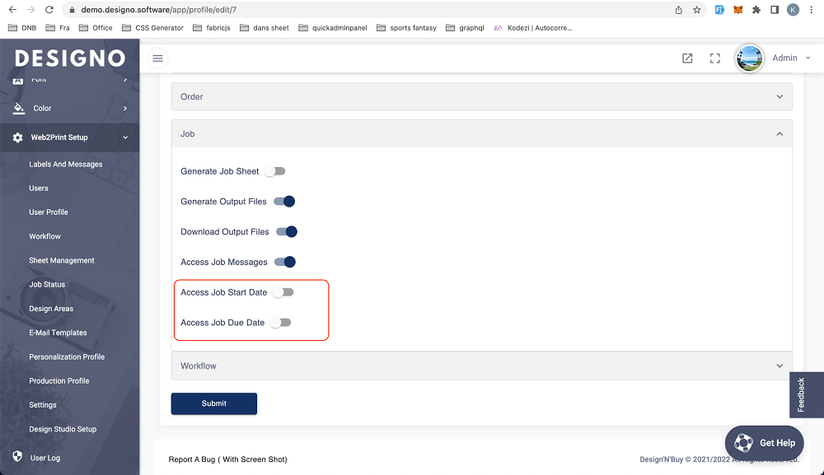Open the Extensions puzzle icon

click(756, 9)
